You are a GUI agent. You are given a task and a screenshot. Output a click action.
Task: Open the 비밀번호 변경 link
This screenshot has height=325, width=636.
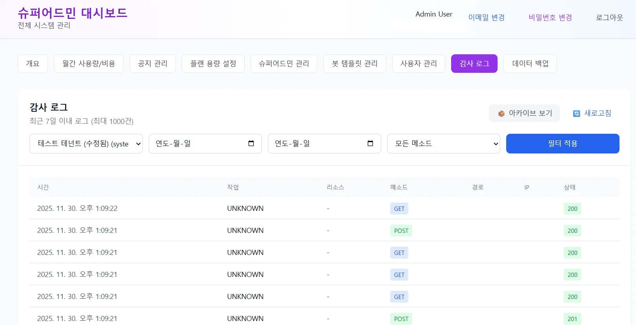pyautogui.click(x=550, y=18)
